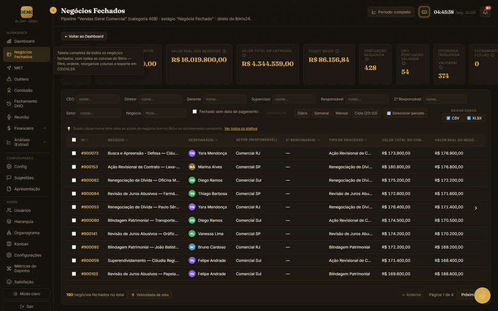This screenshot has height=311, width=498.
Task: Open Satisfação smiley icon
Action: [x=9, y=282]
